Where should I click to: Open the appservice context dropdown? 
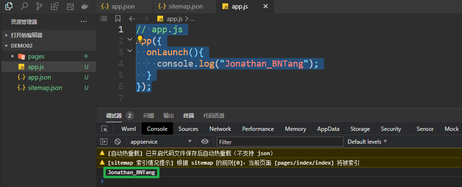pos(161,142)
